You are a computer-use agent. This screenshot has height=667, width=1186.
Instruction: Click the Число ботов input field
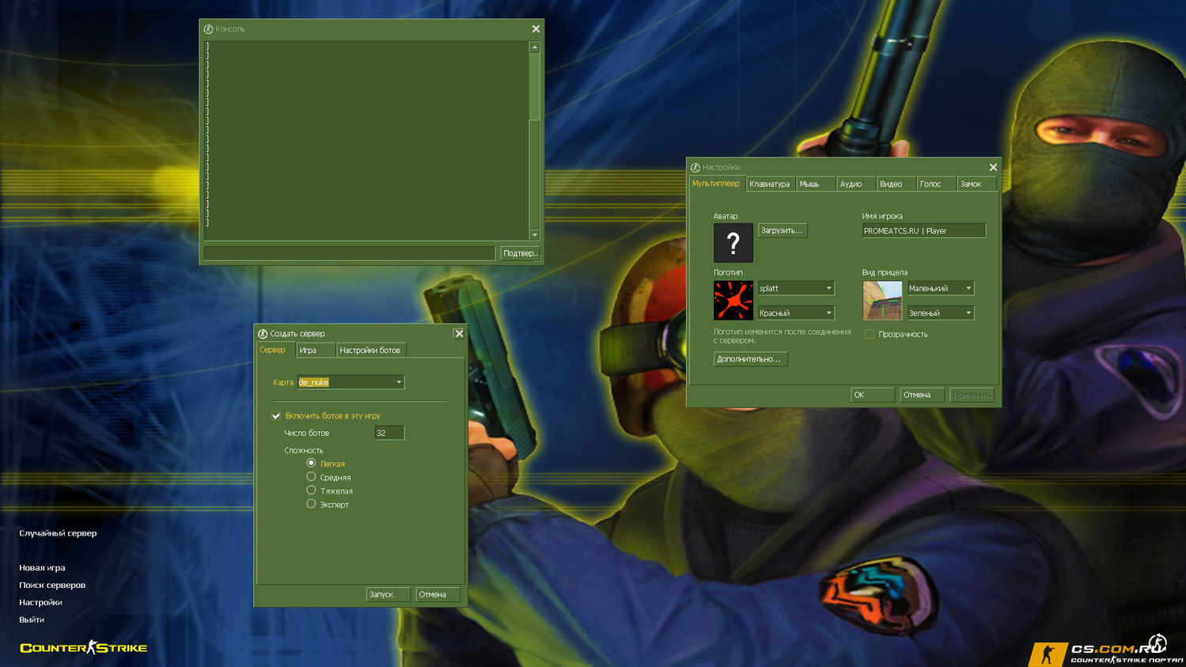click(x=389, y=434)
